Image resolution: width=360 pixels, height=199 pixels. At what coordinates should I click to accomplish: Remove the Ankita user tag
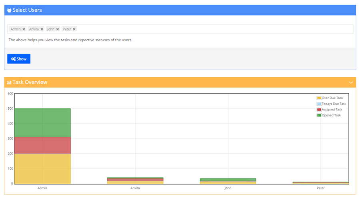tap(42, 29)
